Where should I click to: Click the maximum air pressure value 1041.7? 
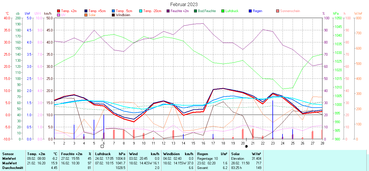121,163
